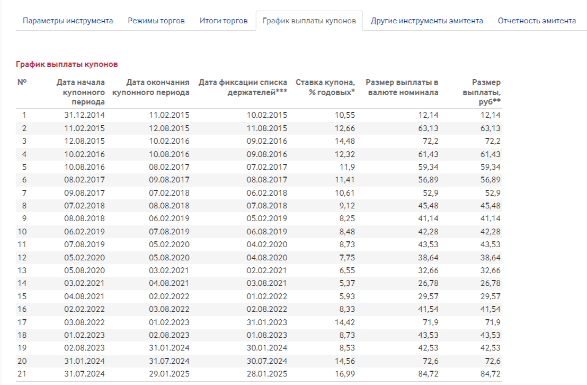Viewport: 587px width, 385px height.
Task: Click coupon rate 10,55 in row 1
Action: click(x=345, y=115)
